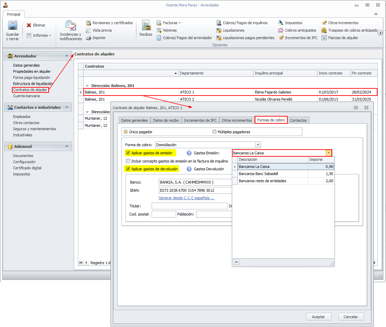Open Cobros/ Pagos del arrendador
Viewport: 386px width, 327px height.
pyautogui.click(x=184, y=38)
